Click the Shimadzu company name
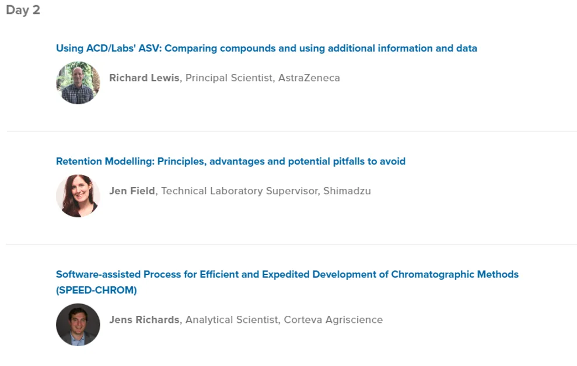 (x=347, y=191)
